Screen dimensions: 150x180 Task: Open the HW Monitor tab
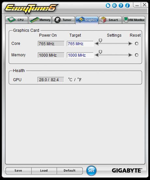tap(134, 20)
